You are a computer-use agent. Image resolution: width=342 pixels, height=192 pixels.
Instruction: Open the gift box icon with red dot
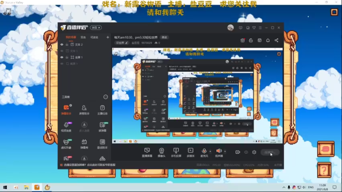point(242,40)
